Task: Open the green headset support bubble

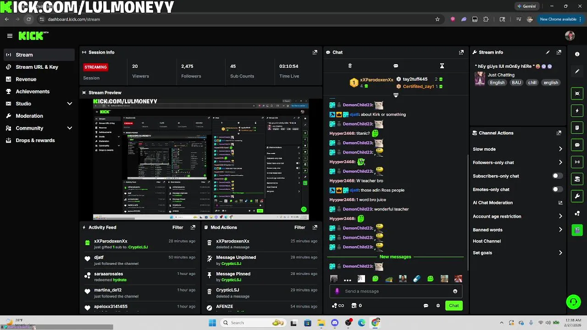Action: pos(573,302)
